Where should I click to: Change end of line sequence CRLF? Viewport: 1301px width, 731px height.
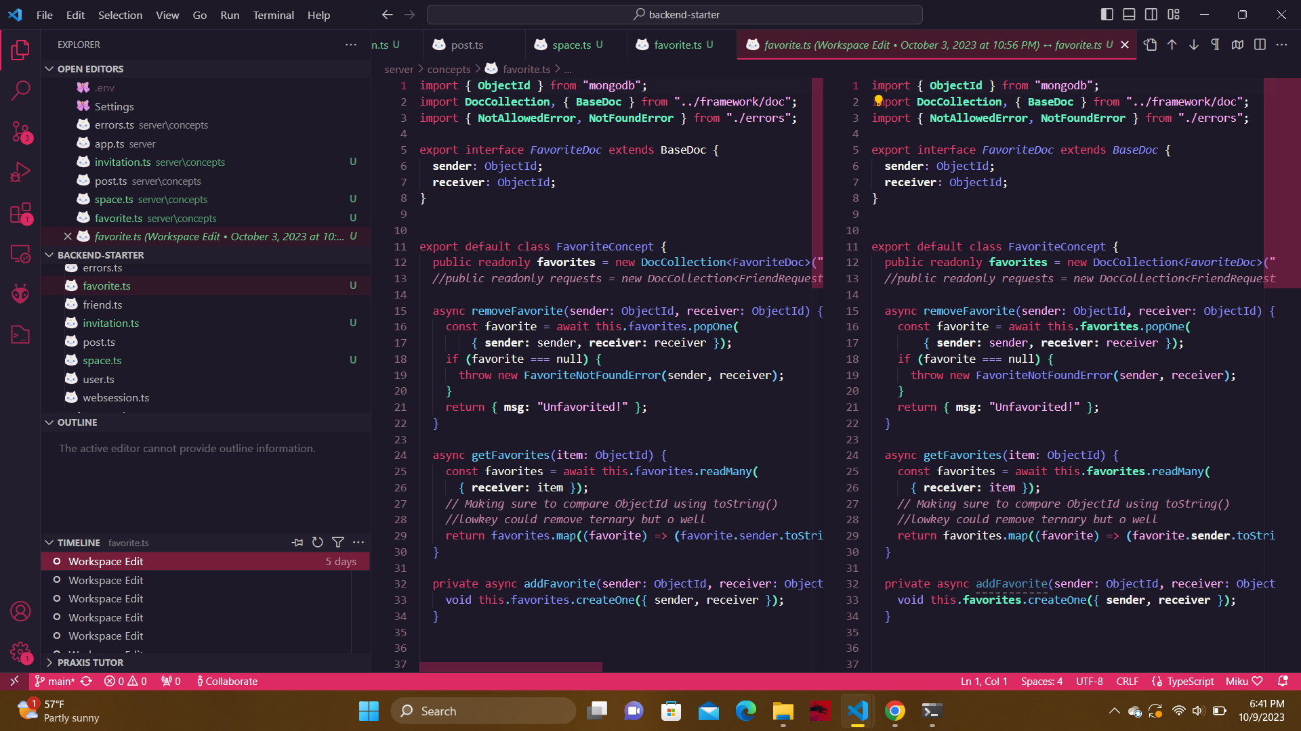point(1128,682)
